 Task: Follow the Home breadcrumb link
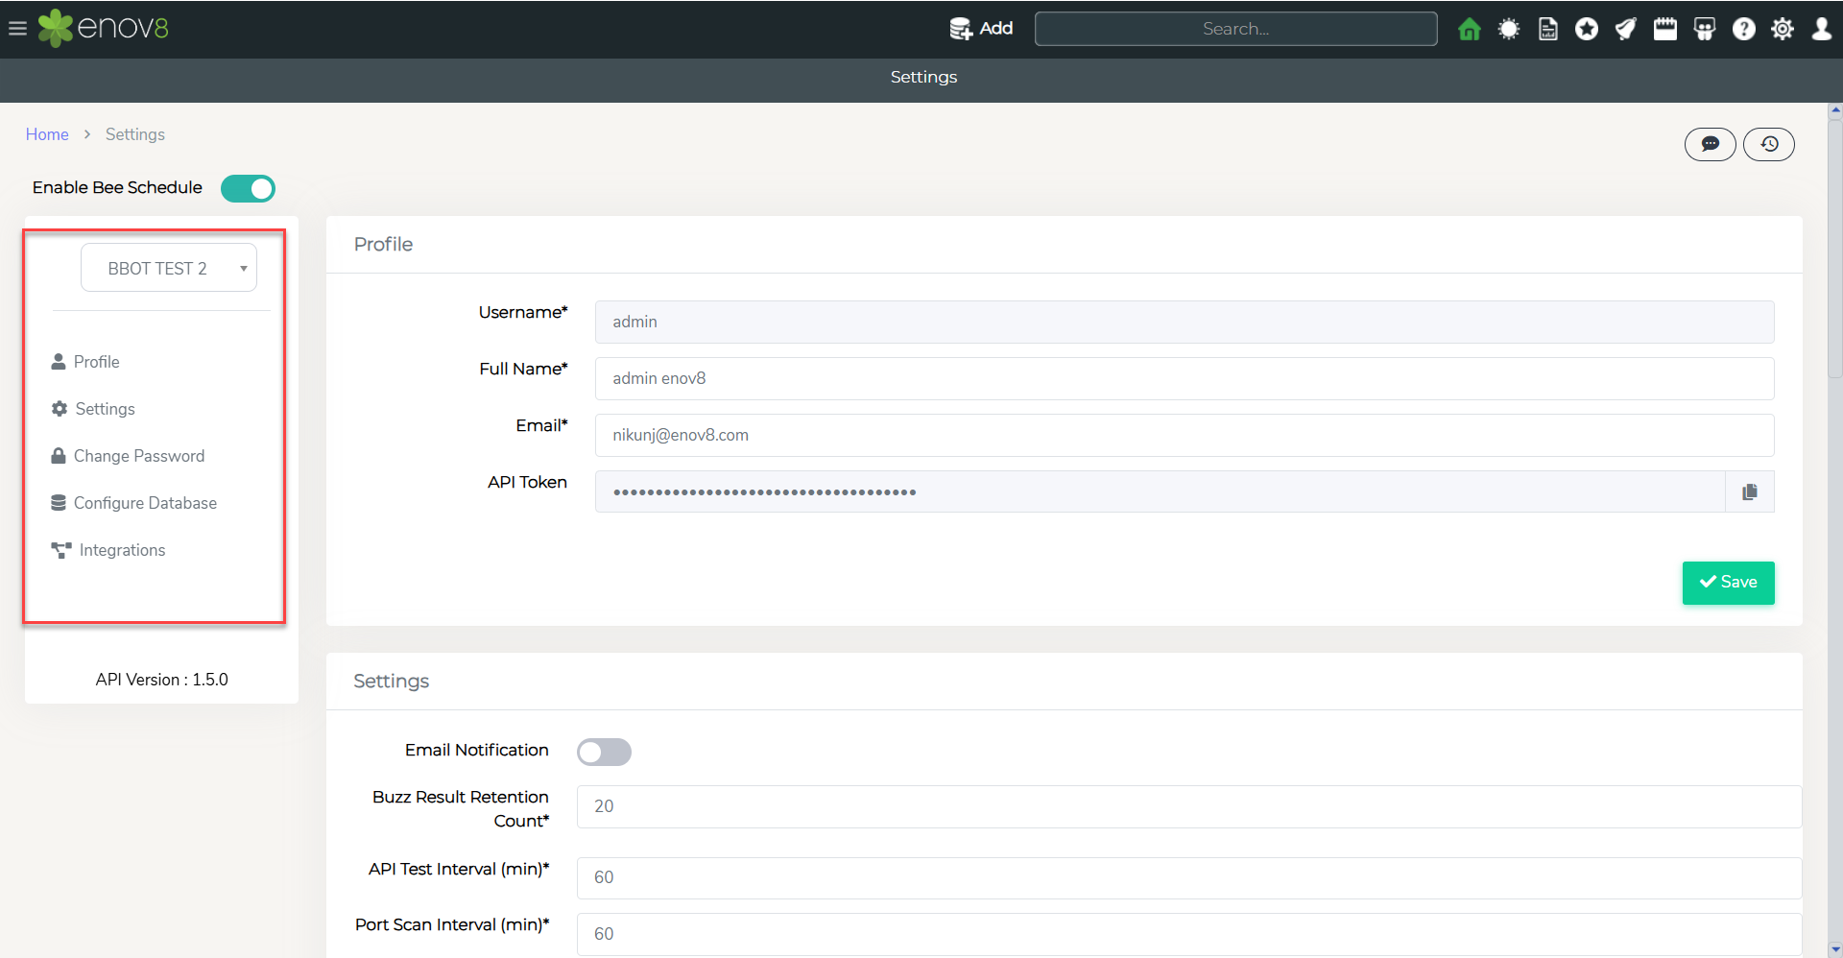[47, 134]
